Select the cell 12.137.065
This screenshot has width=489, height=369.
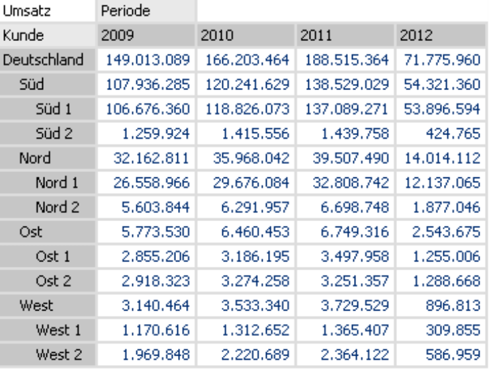(441, 183)
